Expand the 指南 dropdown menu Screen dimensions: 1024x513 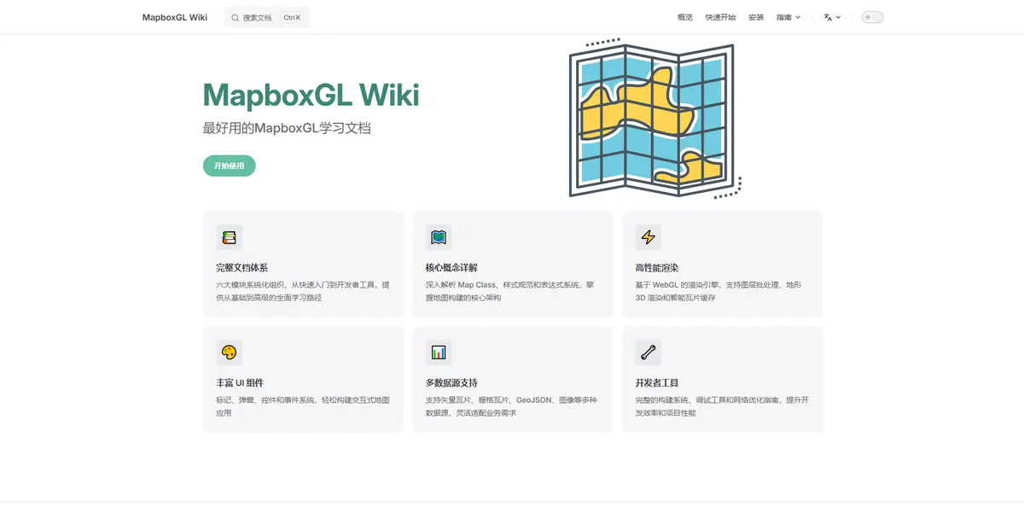[788, 17]
